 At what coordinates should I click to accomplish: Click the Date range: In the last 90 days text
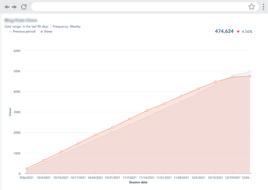tap(27, 26)
